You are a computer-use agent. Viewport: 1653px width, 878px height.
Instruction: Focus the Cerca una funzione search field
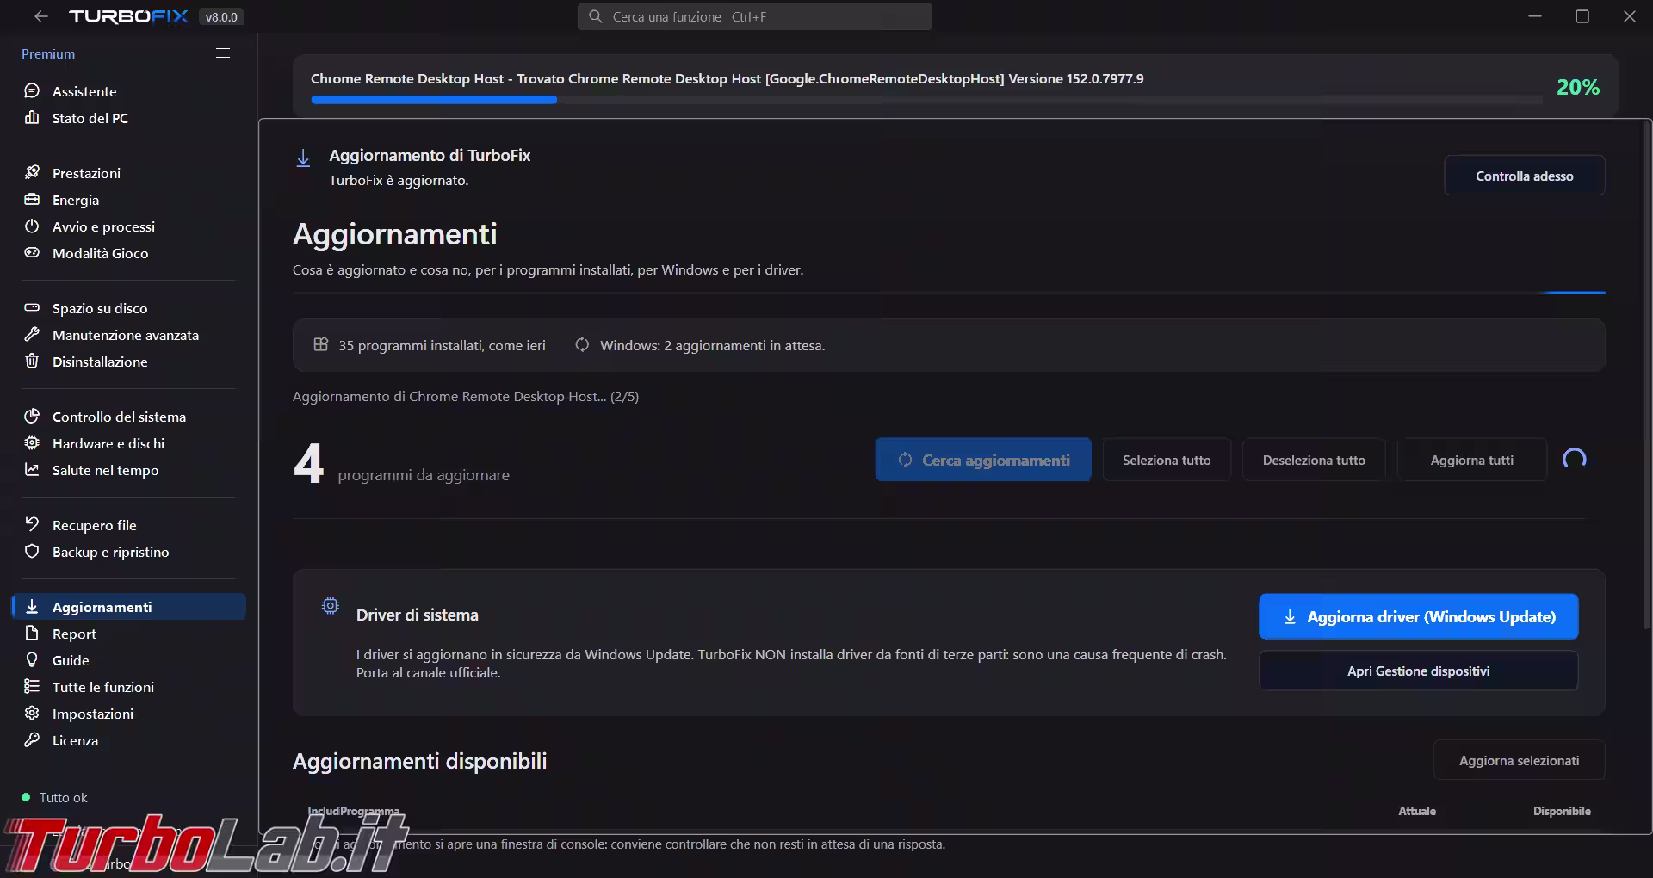754,16
